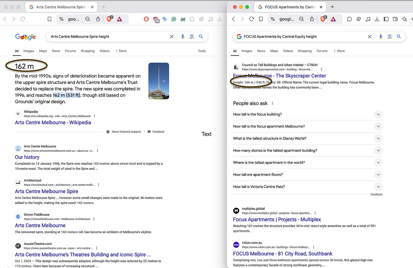Share the page from the FOCUS Apartments window
Screen dimensions: 413x268
(312, 19)
